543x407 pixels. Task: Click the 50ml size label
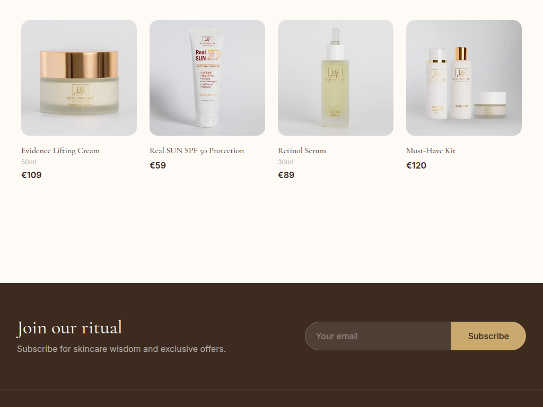pos(29,162)
